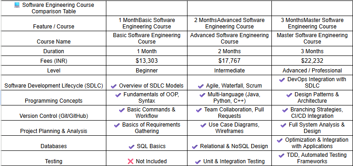Click the checkmark next to TDD, Automated Testing

click(281, 155)
